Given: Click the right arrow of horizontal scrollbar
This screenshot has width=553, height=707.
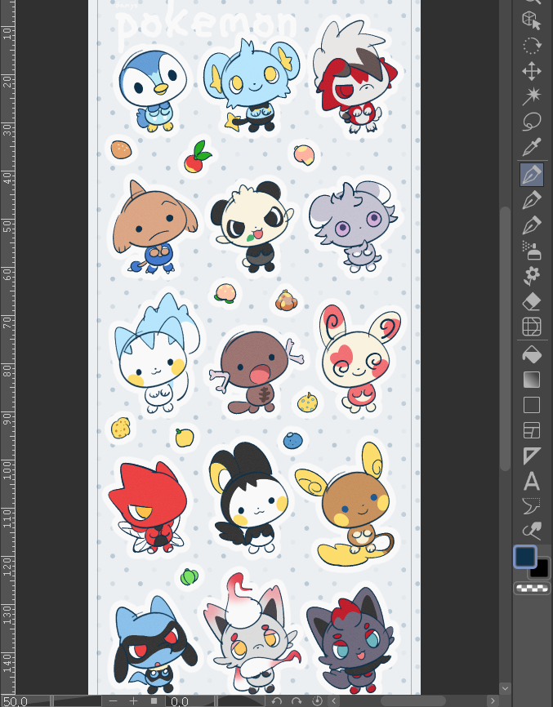Looking at the screenshot, I should pyautogui.click(x=493, y=701).
